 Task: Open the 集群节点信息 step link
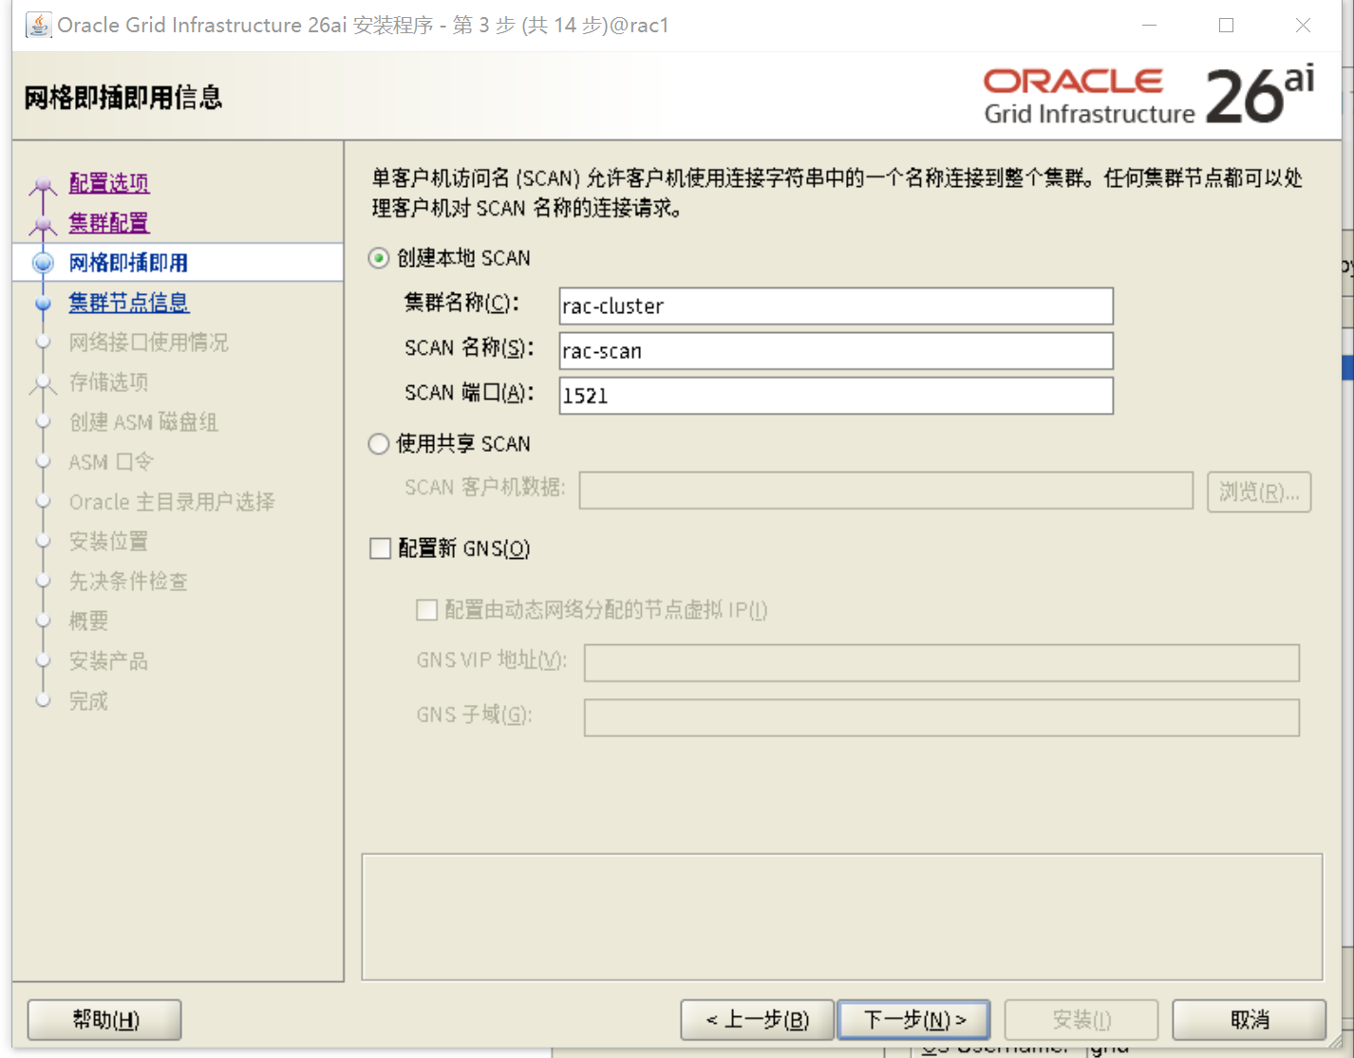[129, 303]
